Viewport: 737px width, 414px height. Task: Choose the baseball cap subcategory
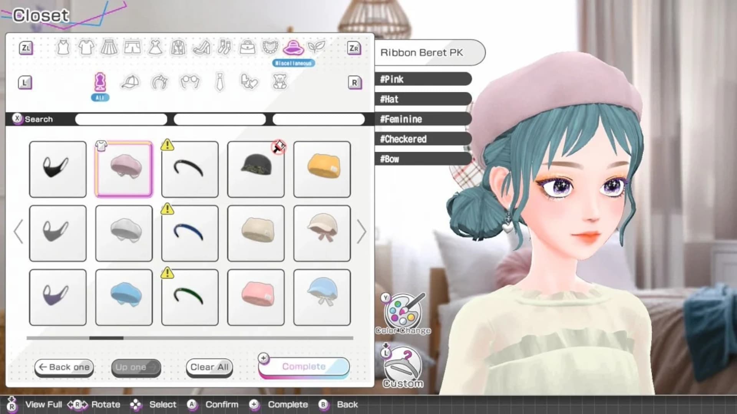click(x=130, y=82)
